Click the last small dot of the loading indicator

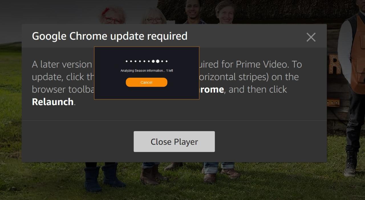[x=167, y=61]
